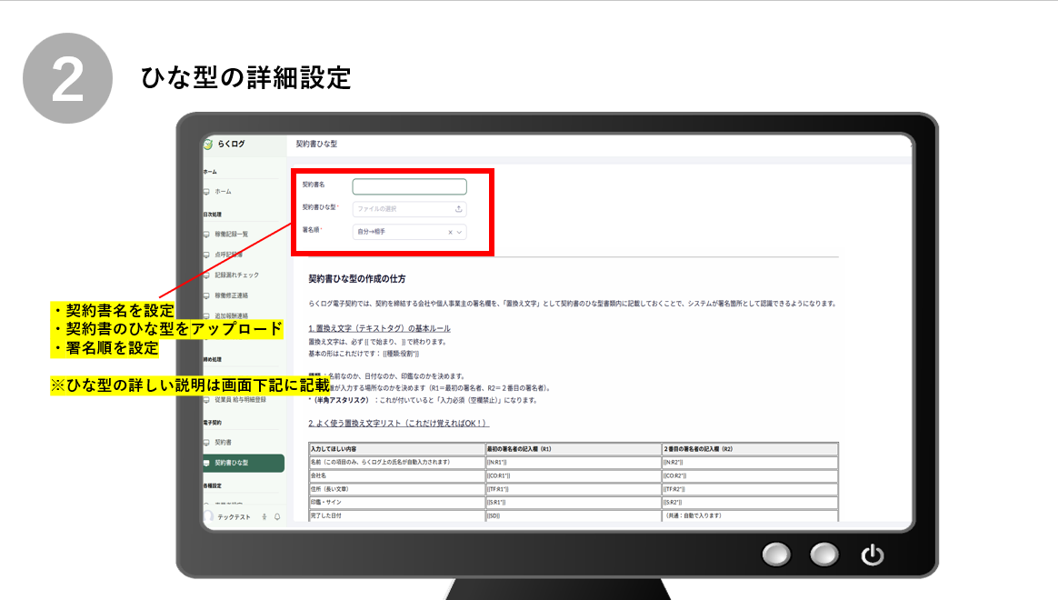Click the icon beside 契約書 in sidebar

[206, 442]
